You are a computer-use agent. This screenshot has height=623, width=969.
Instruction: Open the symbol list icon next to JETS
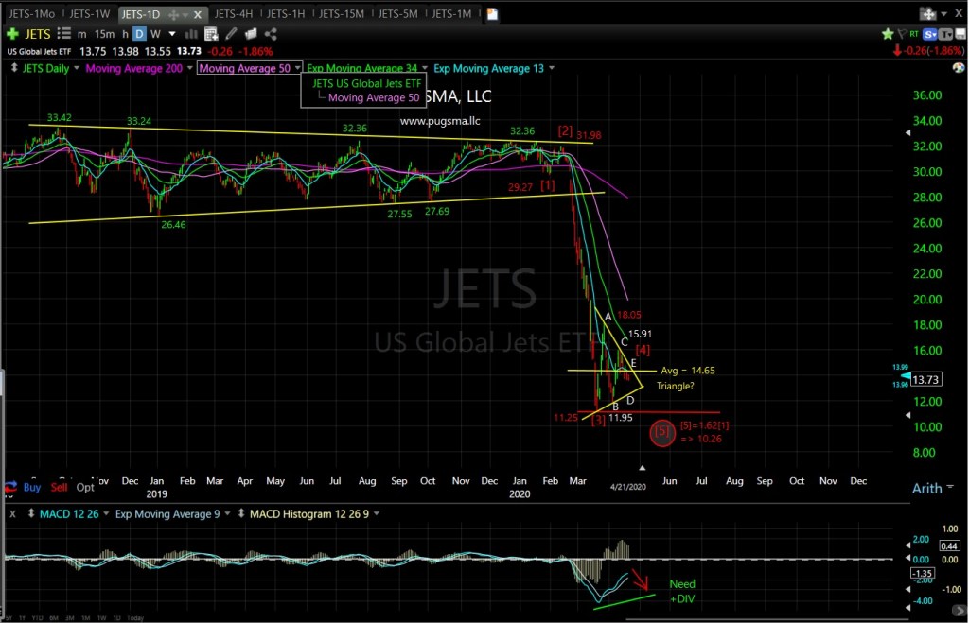[x=63, y=34]
